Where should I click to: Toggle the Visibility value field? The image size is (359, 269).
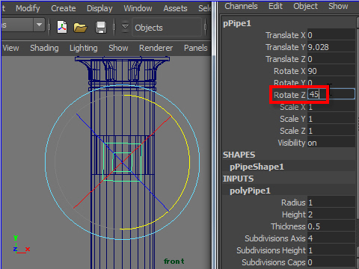pos(331,143)
